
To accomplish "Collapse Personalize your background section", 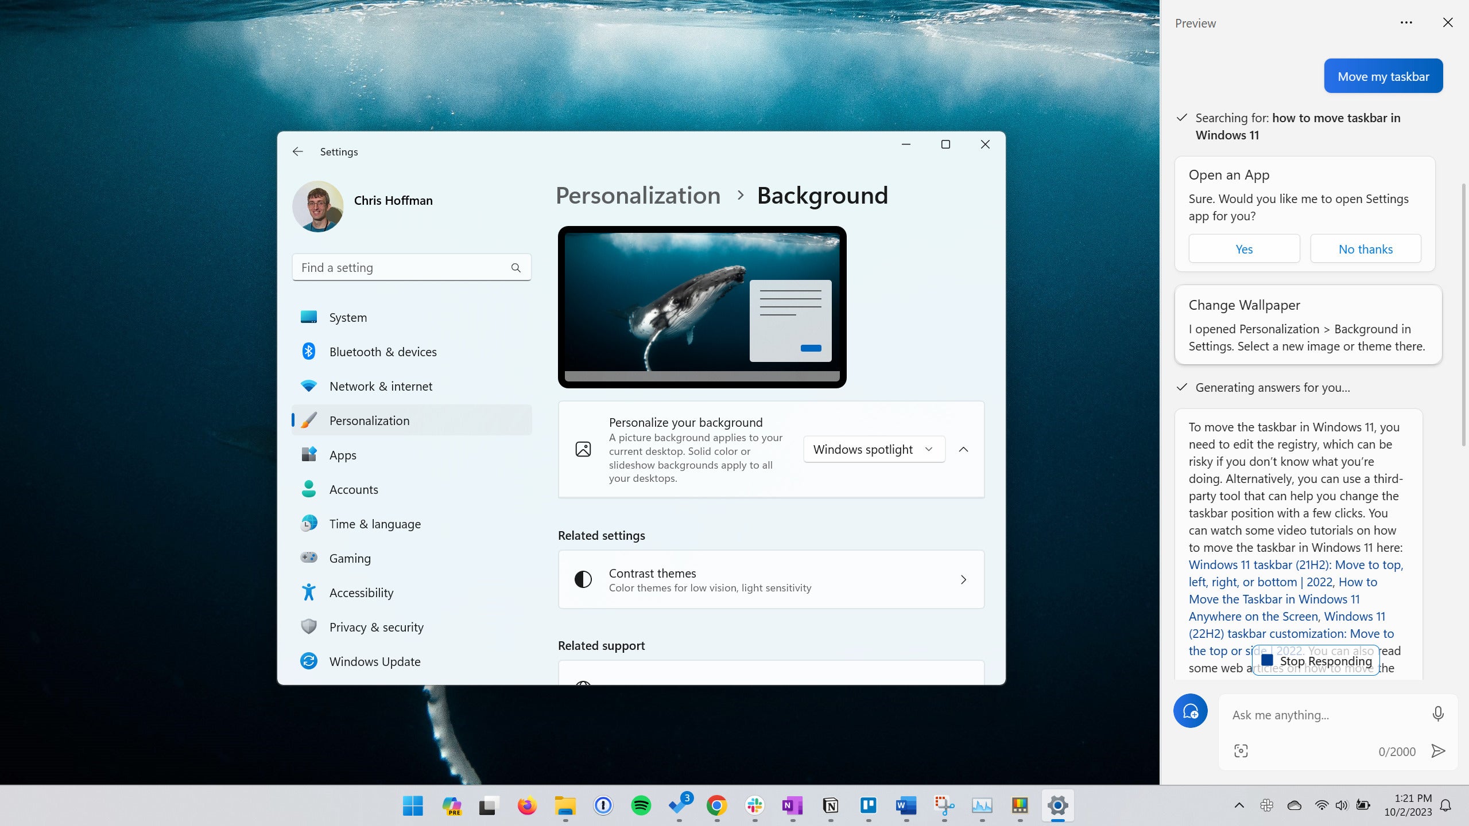I will (963, 450).
